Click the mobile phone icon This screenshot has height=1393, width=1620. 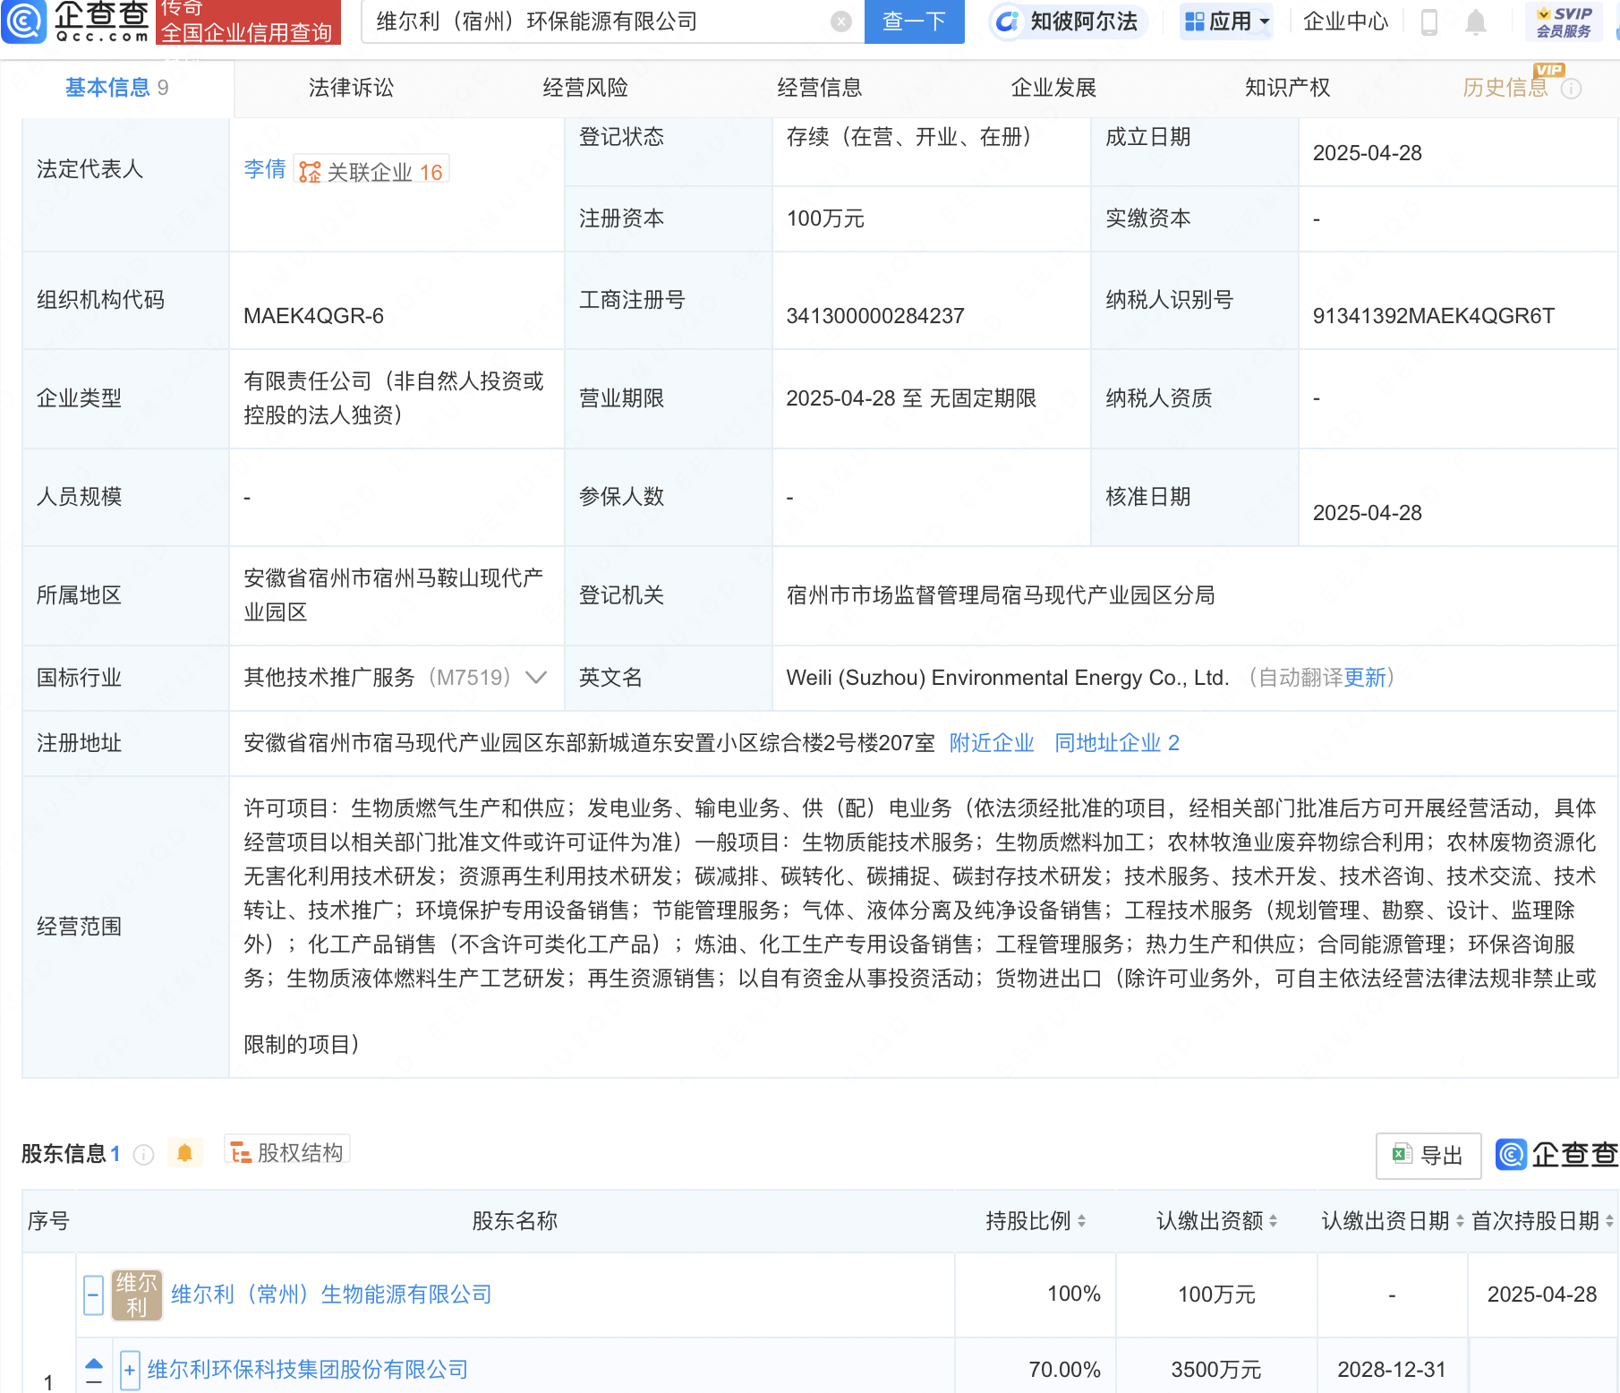[1429, 21]
